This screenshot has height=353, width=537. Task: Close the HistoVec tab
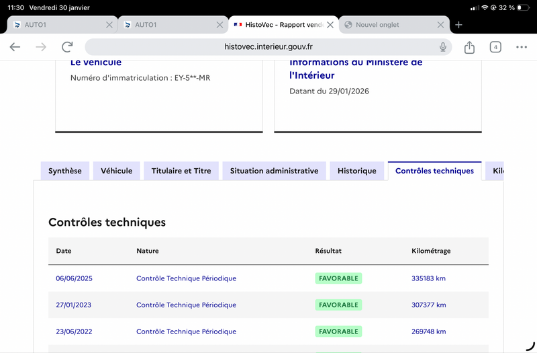(x=330, y=25)
